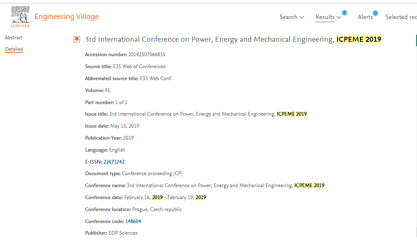The width and height of the screenshot is (417, 240).
Task: Click the right-edge page scrollbar
Action: tap(416, 133)
